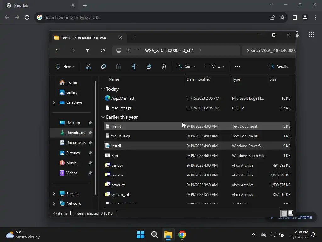Go to Desktop in the navigation pane
The height and width of the screenshot is (242, 322).
tap(71, 123)
